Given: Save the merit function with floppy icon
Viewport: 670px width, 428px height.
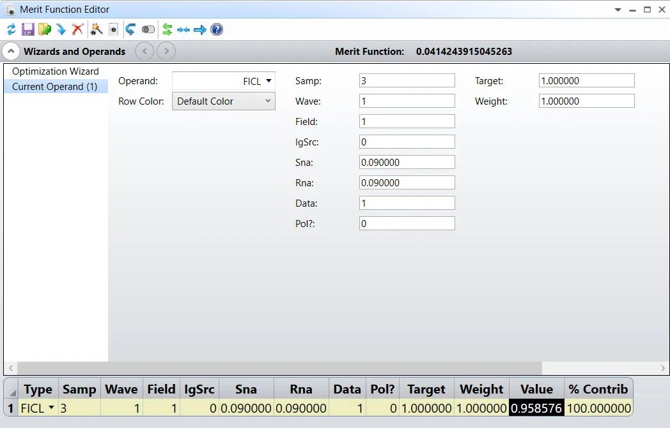Looking at the screenshot, I should coord(27,29).
